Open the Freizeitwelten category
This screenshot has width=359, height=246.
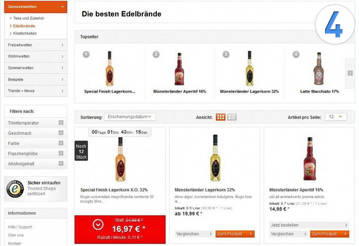pos(36,45)
